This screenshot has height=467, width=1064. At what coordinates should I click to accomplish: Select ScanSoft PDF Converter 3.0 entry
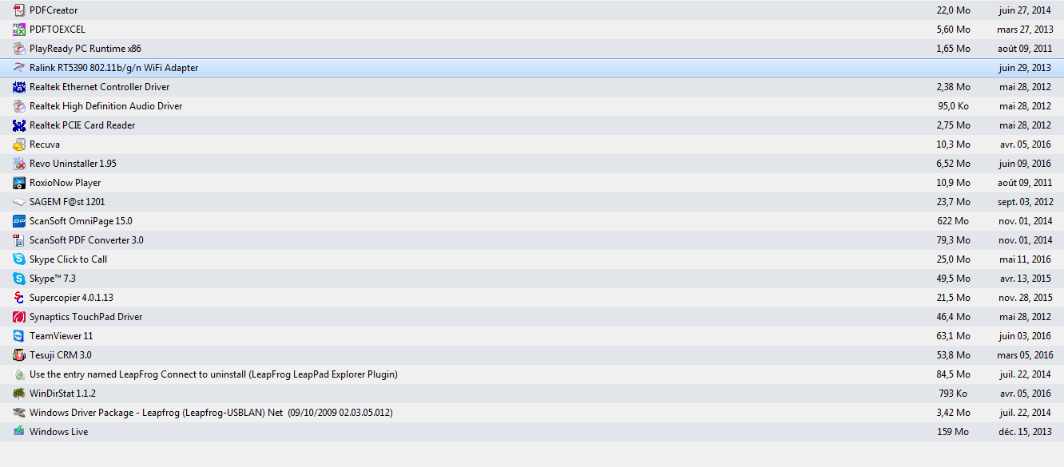click(x=86, y=240)
